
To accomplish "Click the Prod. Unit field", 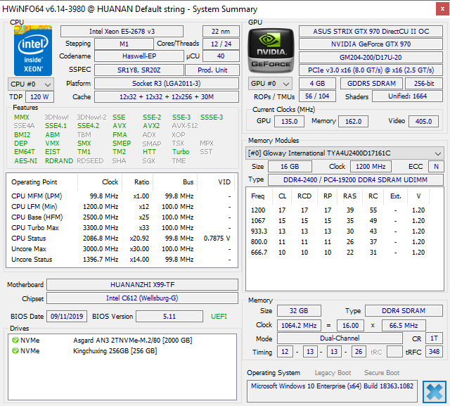I will tap(212, 70).
